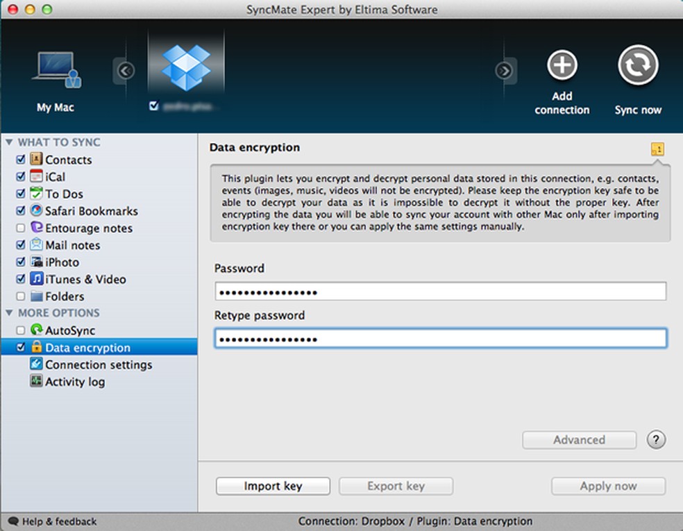Click the iCal calendar icon
This screenshot has width=683, height=531.
[x=36, y=176]
